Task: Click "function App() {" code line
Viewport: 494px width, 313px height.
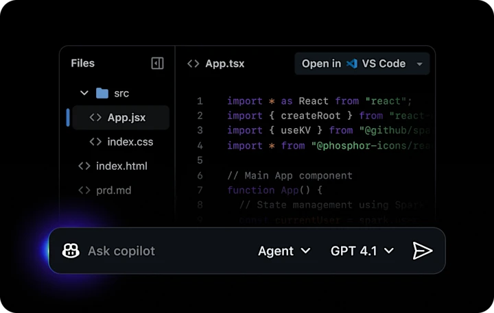Action: tap(274, 190)
